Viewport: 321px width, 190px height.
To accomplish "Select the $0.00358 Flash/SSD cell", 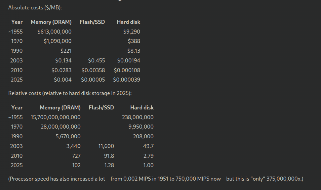I will [93, 70].
